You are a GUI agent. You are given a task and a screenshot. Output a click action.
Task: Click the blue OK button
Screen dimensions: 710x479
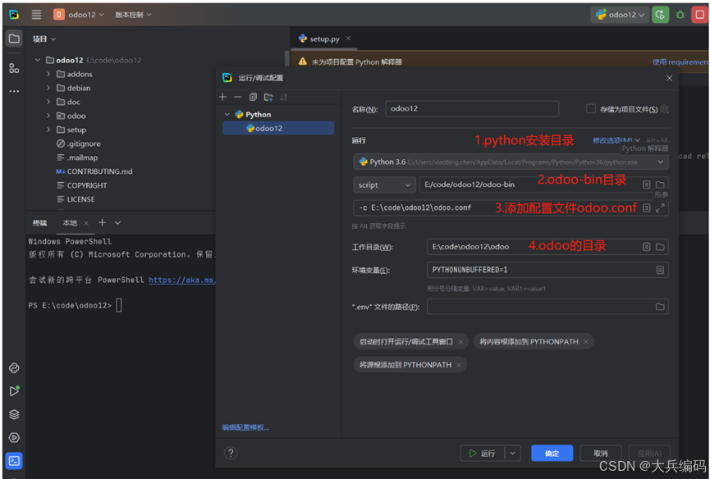click(552, 454)
